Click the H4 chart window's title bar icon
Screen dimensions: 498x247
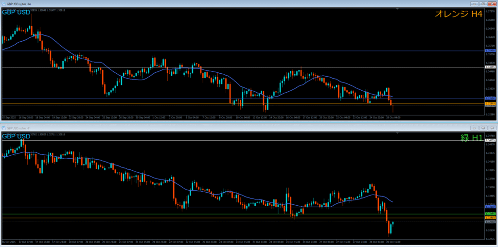click(x=3, y=3)
